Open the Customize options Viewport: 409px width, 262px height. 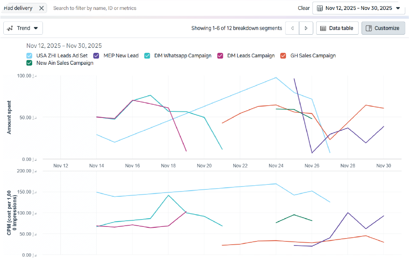coord(383,28)
